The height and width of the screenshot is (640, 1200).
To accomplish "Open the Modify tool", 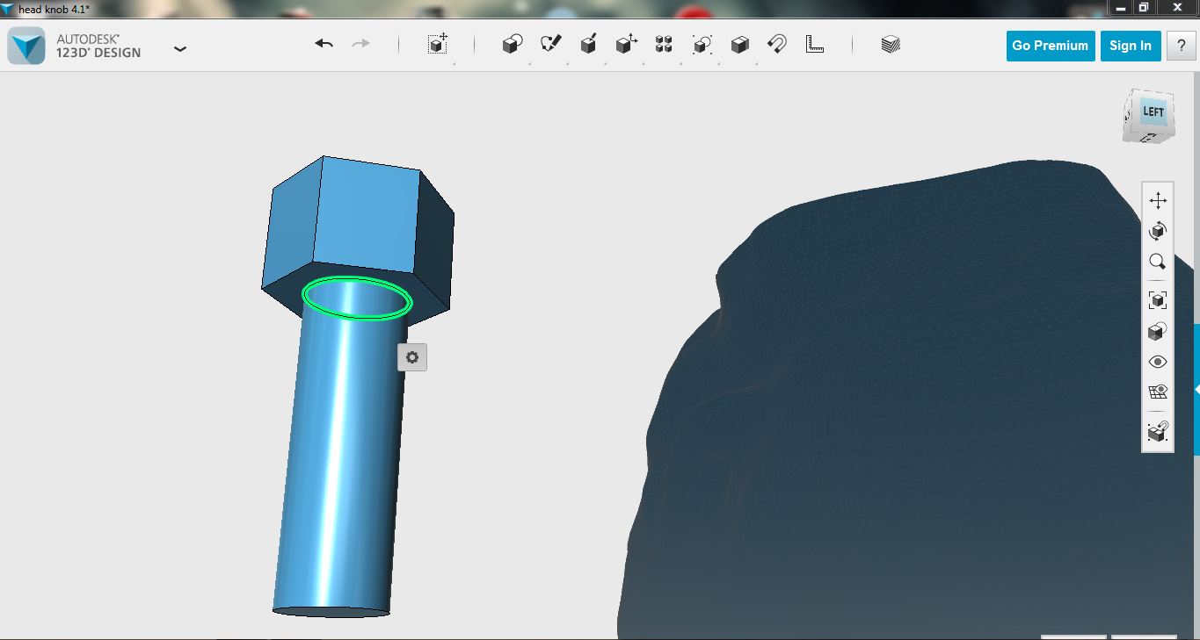I will tap(626, 45).
